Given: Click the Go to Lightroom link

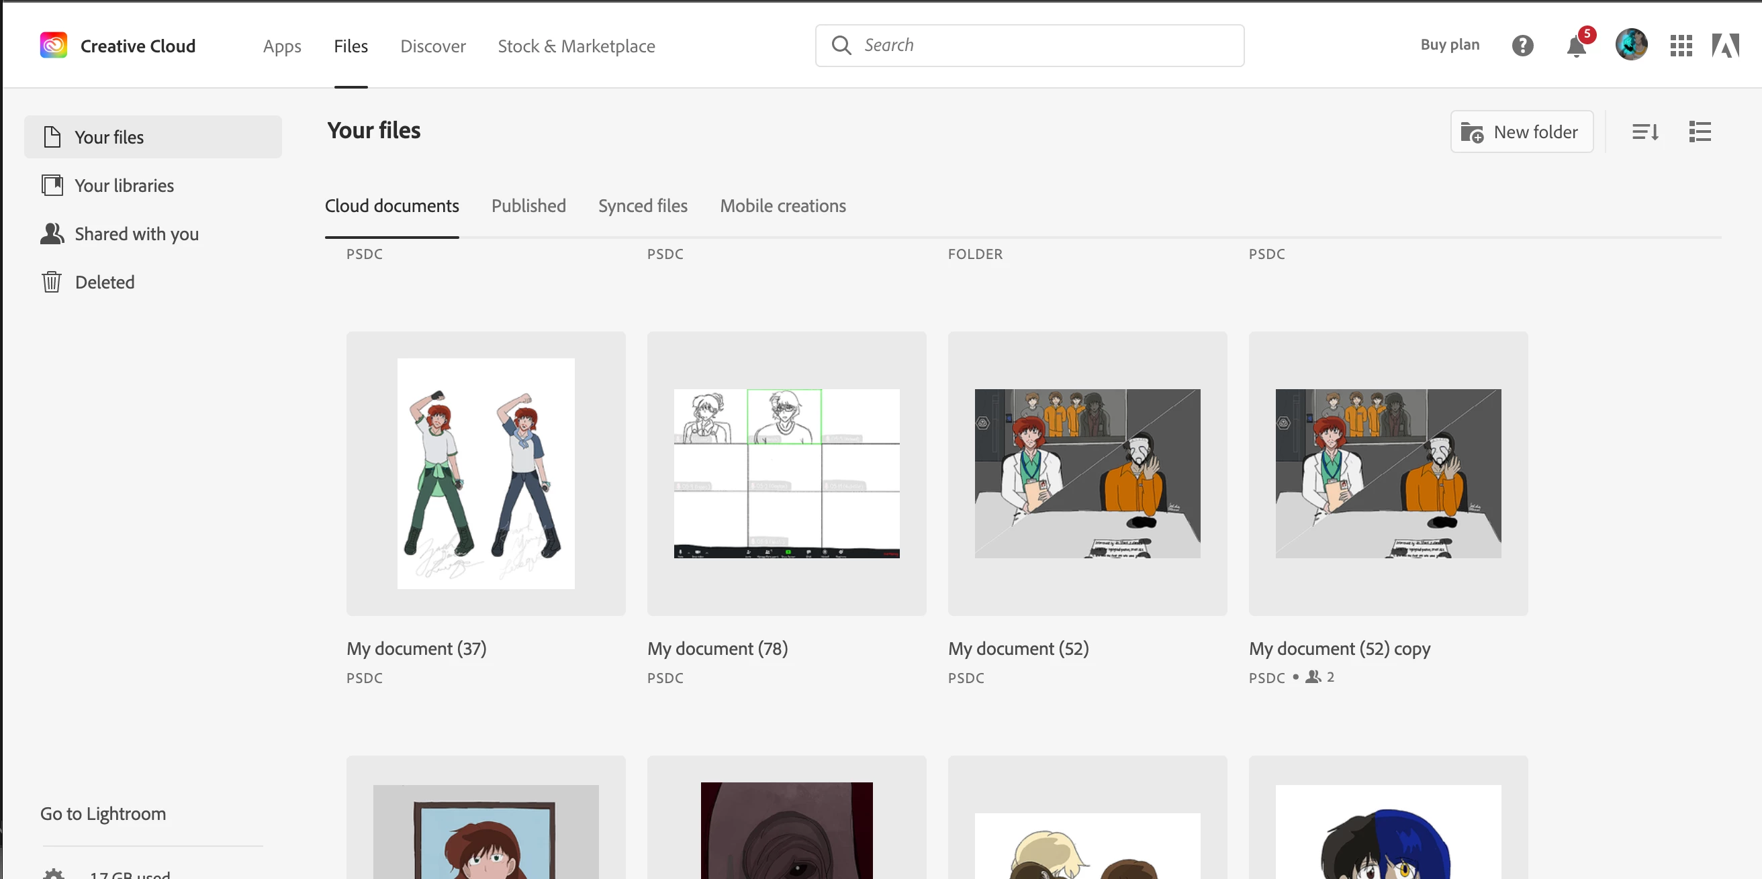Looking at the screenshot, I should coord(103,813).
